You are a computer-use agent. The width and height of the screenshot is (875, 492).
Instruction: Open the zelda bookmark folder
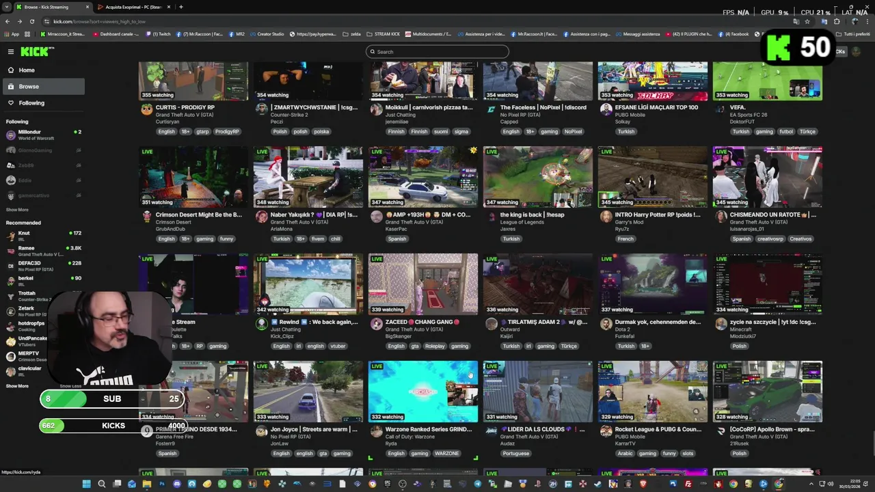[x=352, y=34]
